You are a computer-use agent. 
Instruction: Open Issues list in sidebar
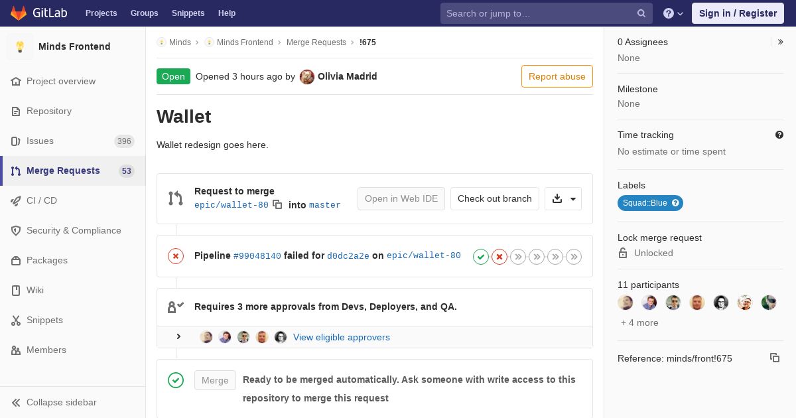pyautogui.click(x=72, y=141)
